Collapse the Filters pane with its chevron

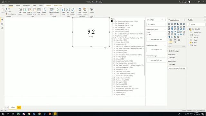point(165,20)
